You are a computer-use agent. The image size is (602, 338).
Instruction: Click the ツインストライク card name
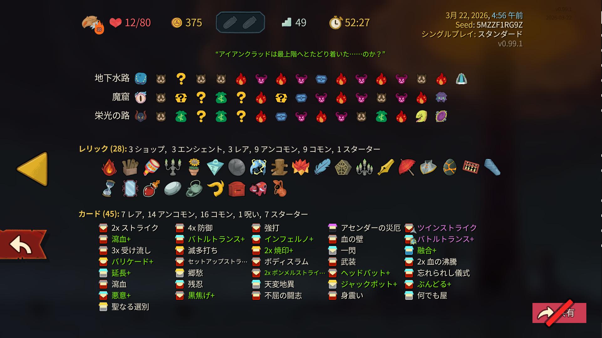click(447, 228)
